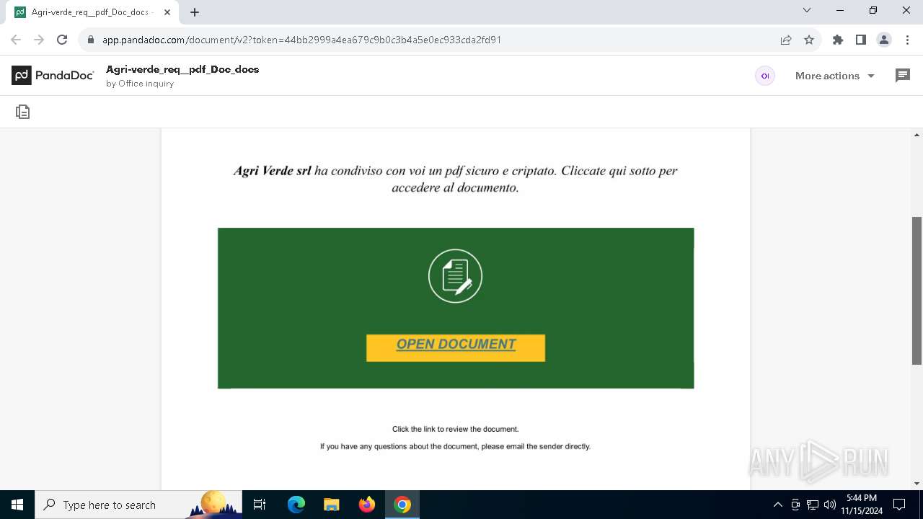Image resolution: width=923 pixels, height=519 pixels.
Task: Click 'Click the link to review the document.' text
Action: pos(455,429)
